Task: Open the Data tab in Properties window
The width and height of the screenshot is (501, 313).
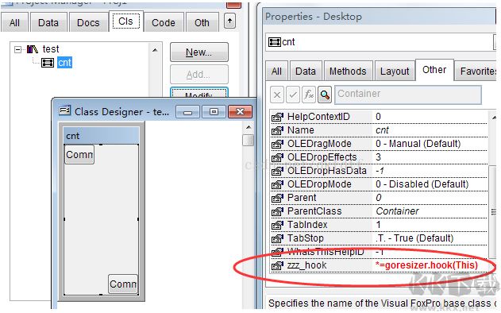Action: click(306, 71)
